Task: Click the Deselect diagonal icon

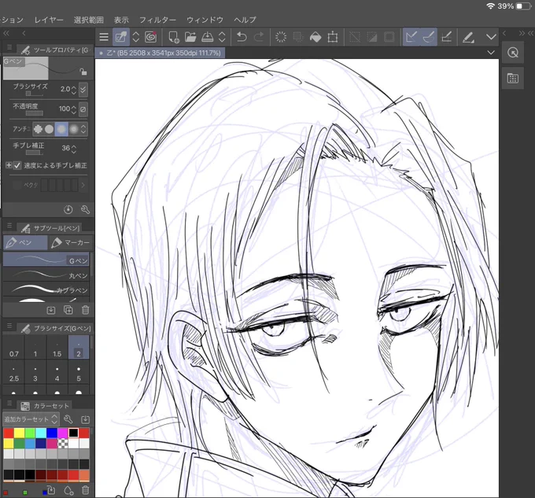Action: (x=355, y=37)
